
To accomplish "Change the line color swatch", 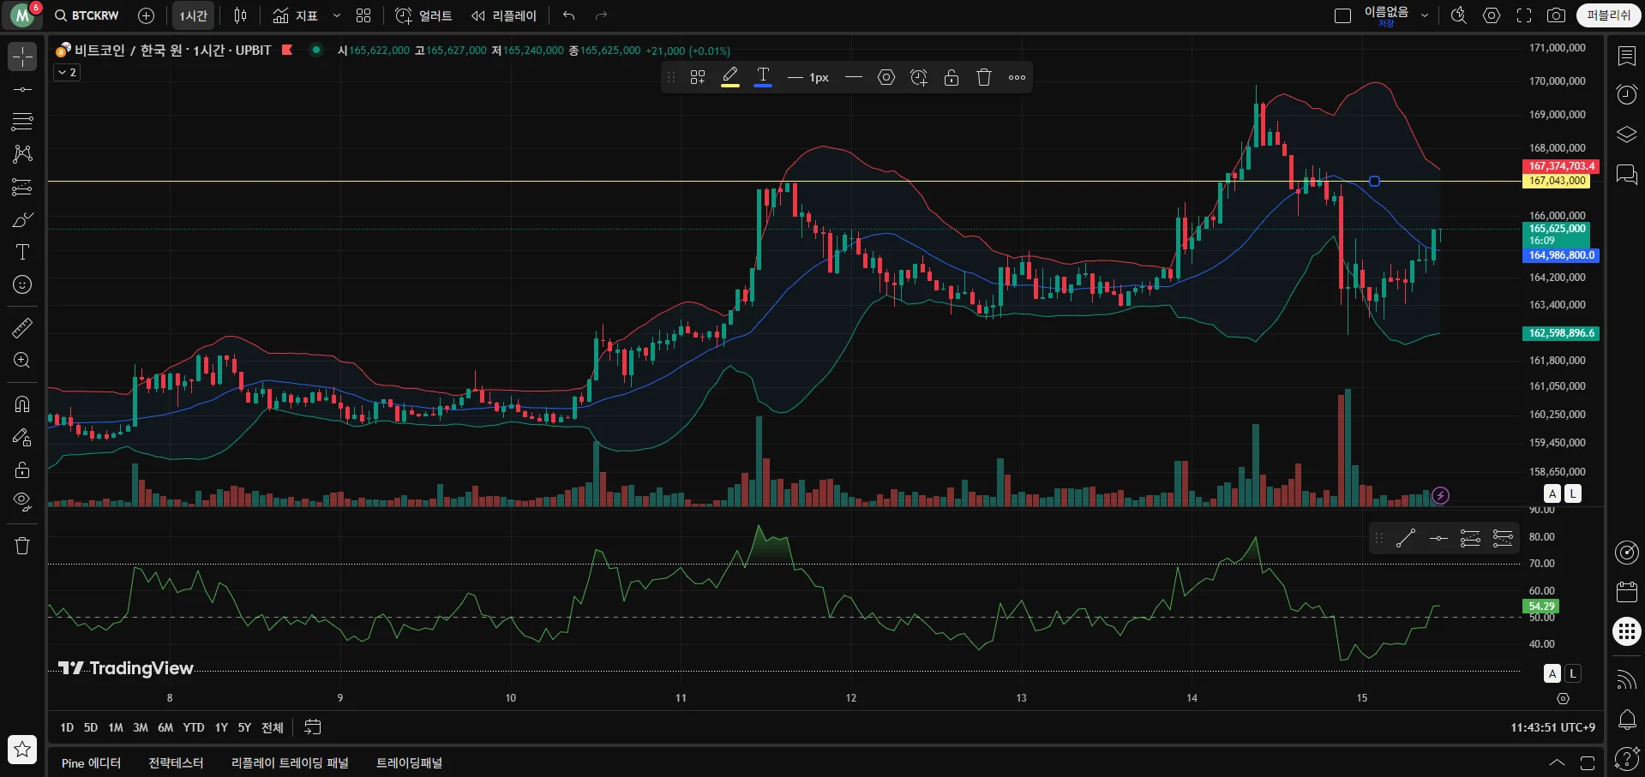I will [730, 77].
